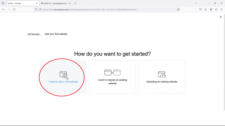Click the cloud upload website icon

[162, 75]
